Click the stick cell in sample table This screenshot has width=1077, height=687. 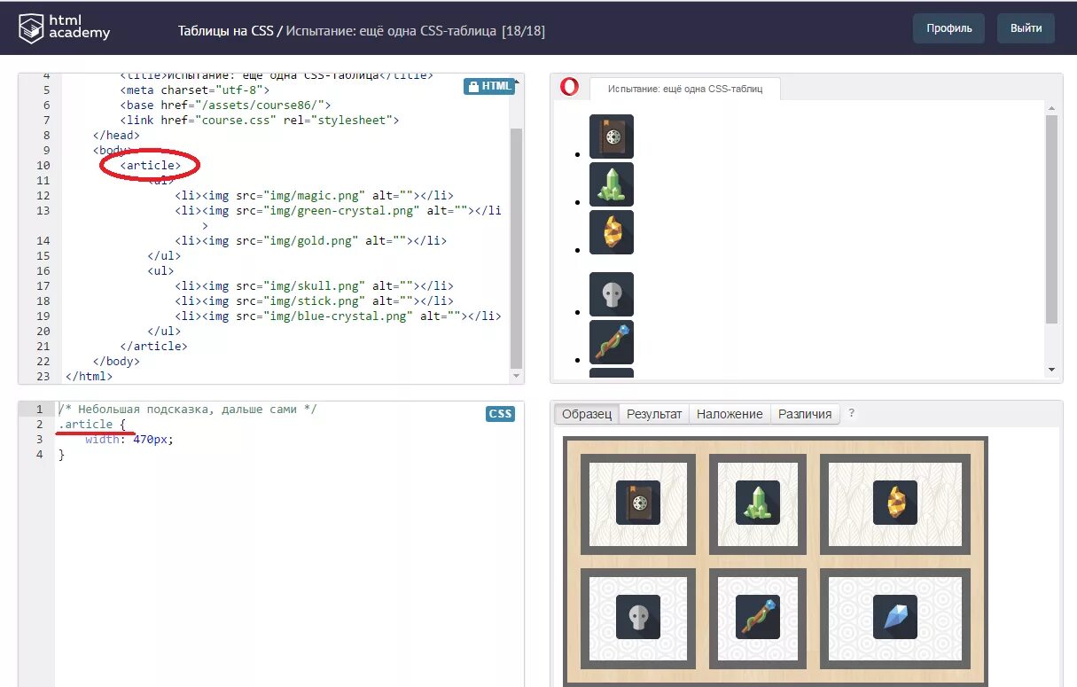pyautogui.click(x=758, y=618)
